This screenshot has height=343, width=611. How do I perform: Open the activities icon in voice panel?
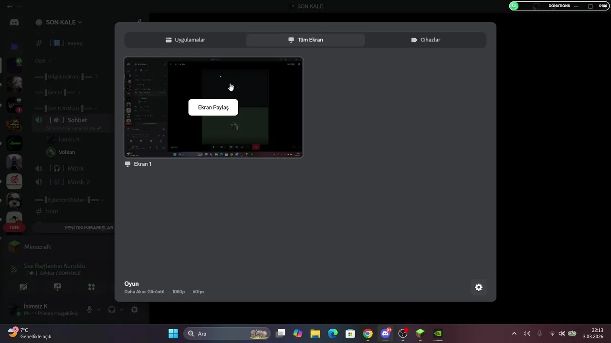point(92,287)
